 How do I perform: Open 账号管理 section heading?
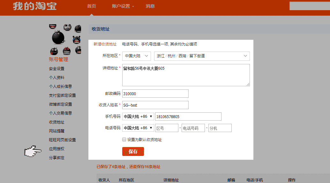[x=58, y=60]
